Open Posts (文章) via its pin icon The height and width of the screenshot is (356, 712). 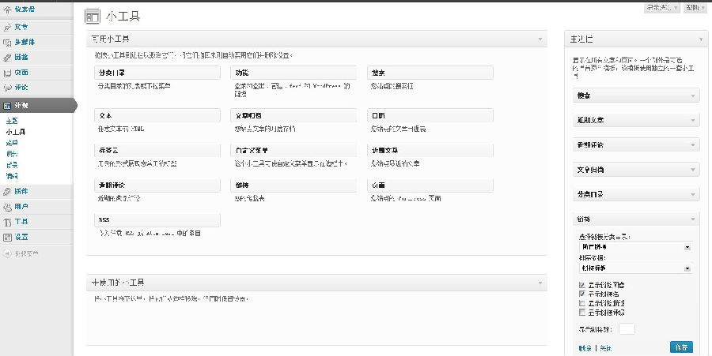pos(7,27)
